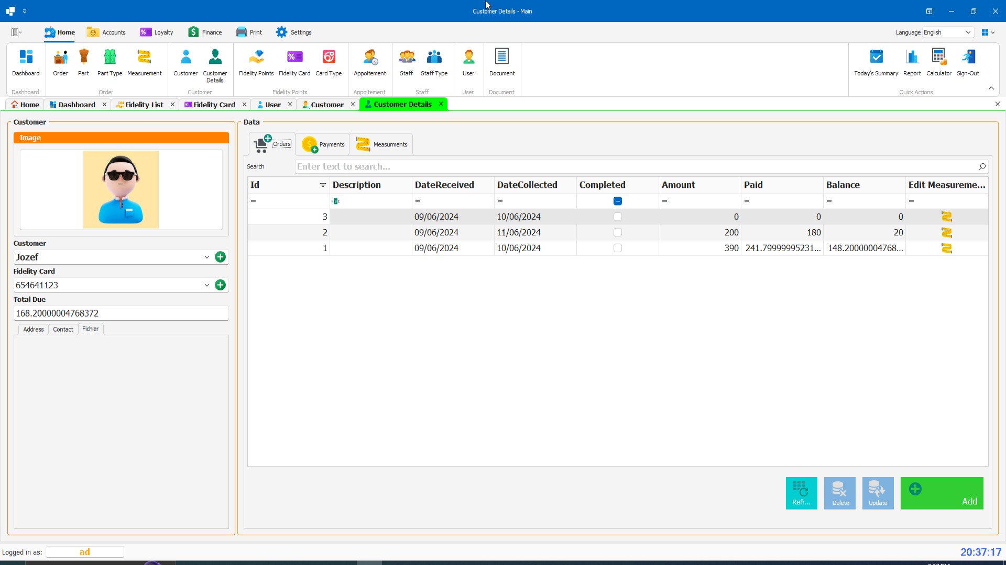Image resolution: width=1006 pixels, height=565 pixels.
Task: Open Today's Summary quick action
Action: [876, 62]
